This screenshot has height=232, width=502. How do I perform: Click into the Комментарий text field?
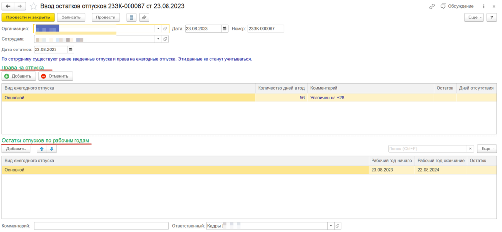(101, 226)
